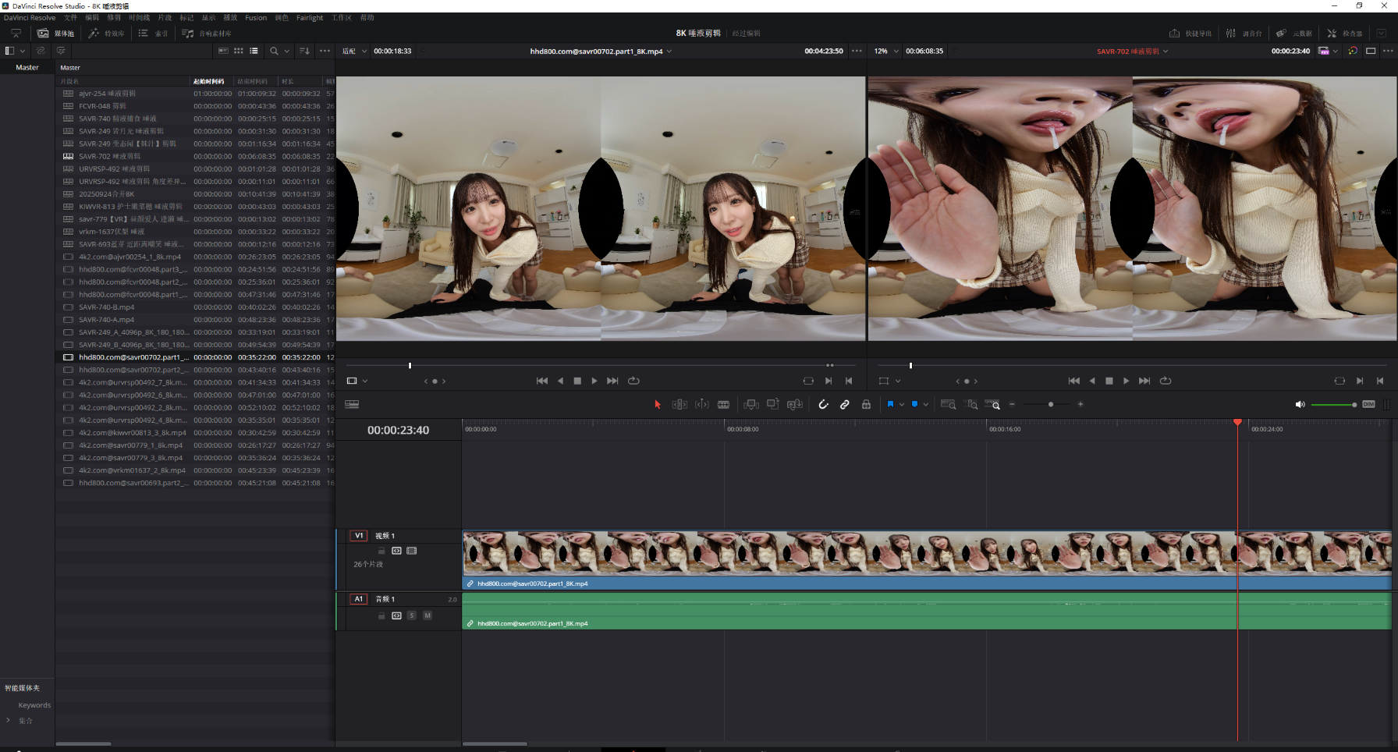1398x752 pixels.
Task: Click the red timeline playhead marker
Action: [x=1237, y=422]
